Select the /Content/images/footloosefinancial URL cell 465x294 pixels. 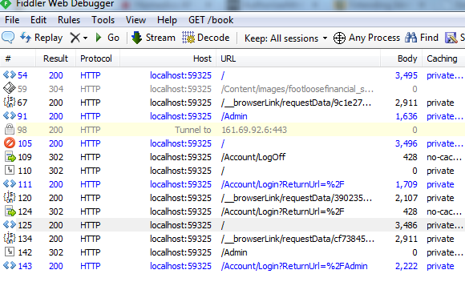point(297,89)
